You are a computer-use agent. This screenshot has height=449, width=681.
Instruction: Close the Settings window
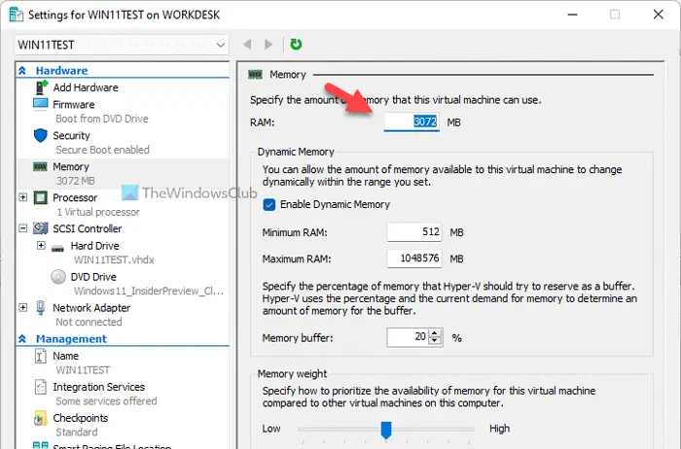tap(658, 15)
